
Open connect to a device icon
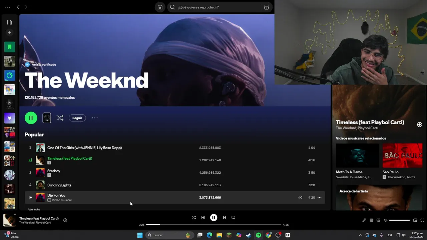(x=378, y=220)
